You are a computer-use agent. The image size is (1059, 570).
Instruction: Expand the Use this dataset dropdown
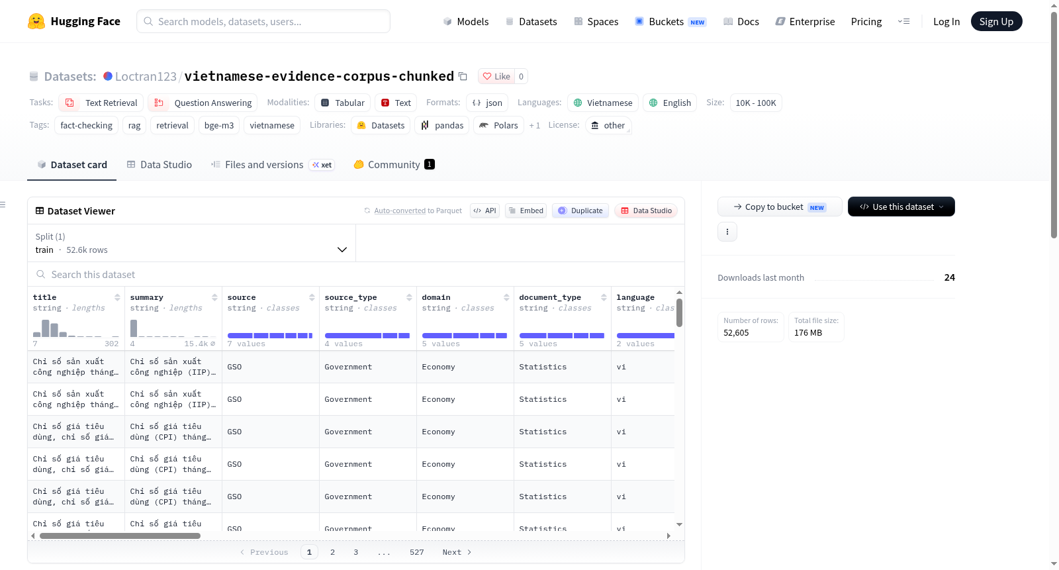tap(901, 207)
